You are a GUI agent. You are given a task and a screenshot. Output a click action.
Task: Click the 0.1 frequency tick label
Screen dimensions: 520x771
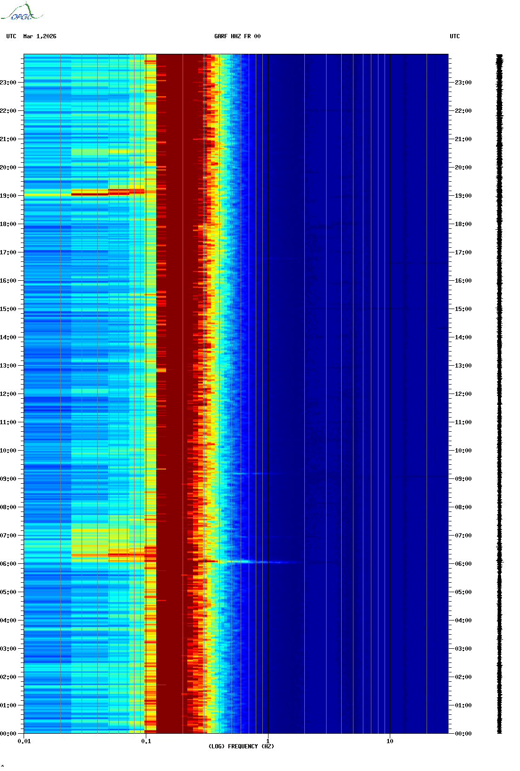tap(146, 741)
